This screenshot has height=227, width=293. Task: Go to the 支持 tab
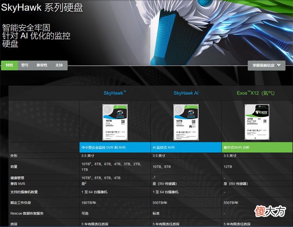pyautogui.click(x=59, y=65)
